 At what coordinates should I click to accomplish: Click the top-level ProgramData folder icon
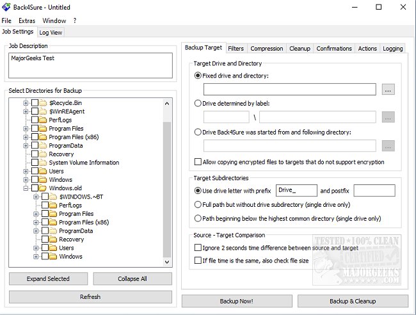(43, 145)
